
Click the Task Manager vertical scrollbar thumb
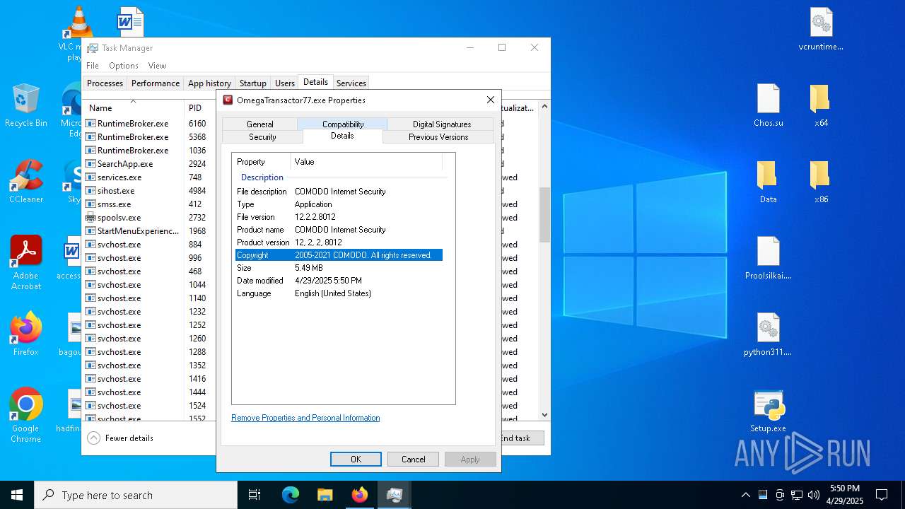tap(544, 215)
